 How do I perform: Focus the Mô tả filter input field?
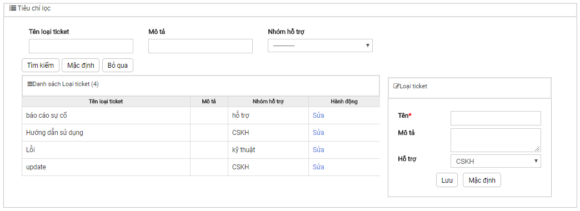click(x=201, y=46)
